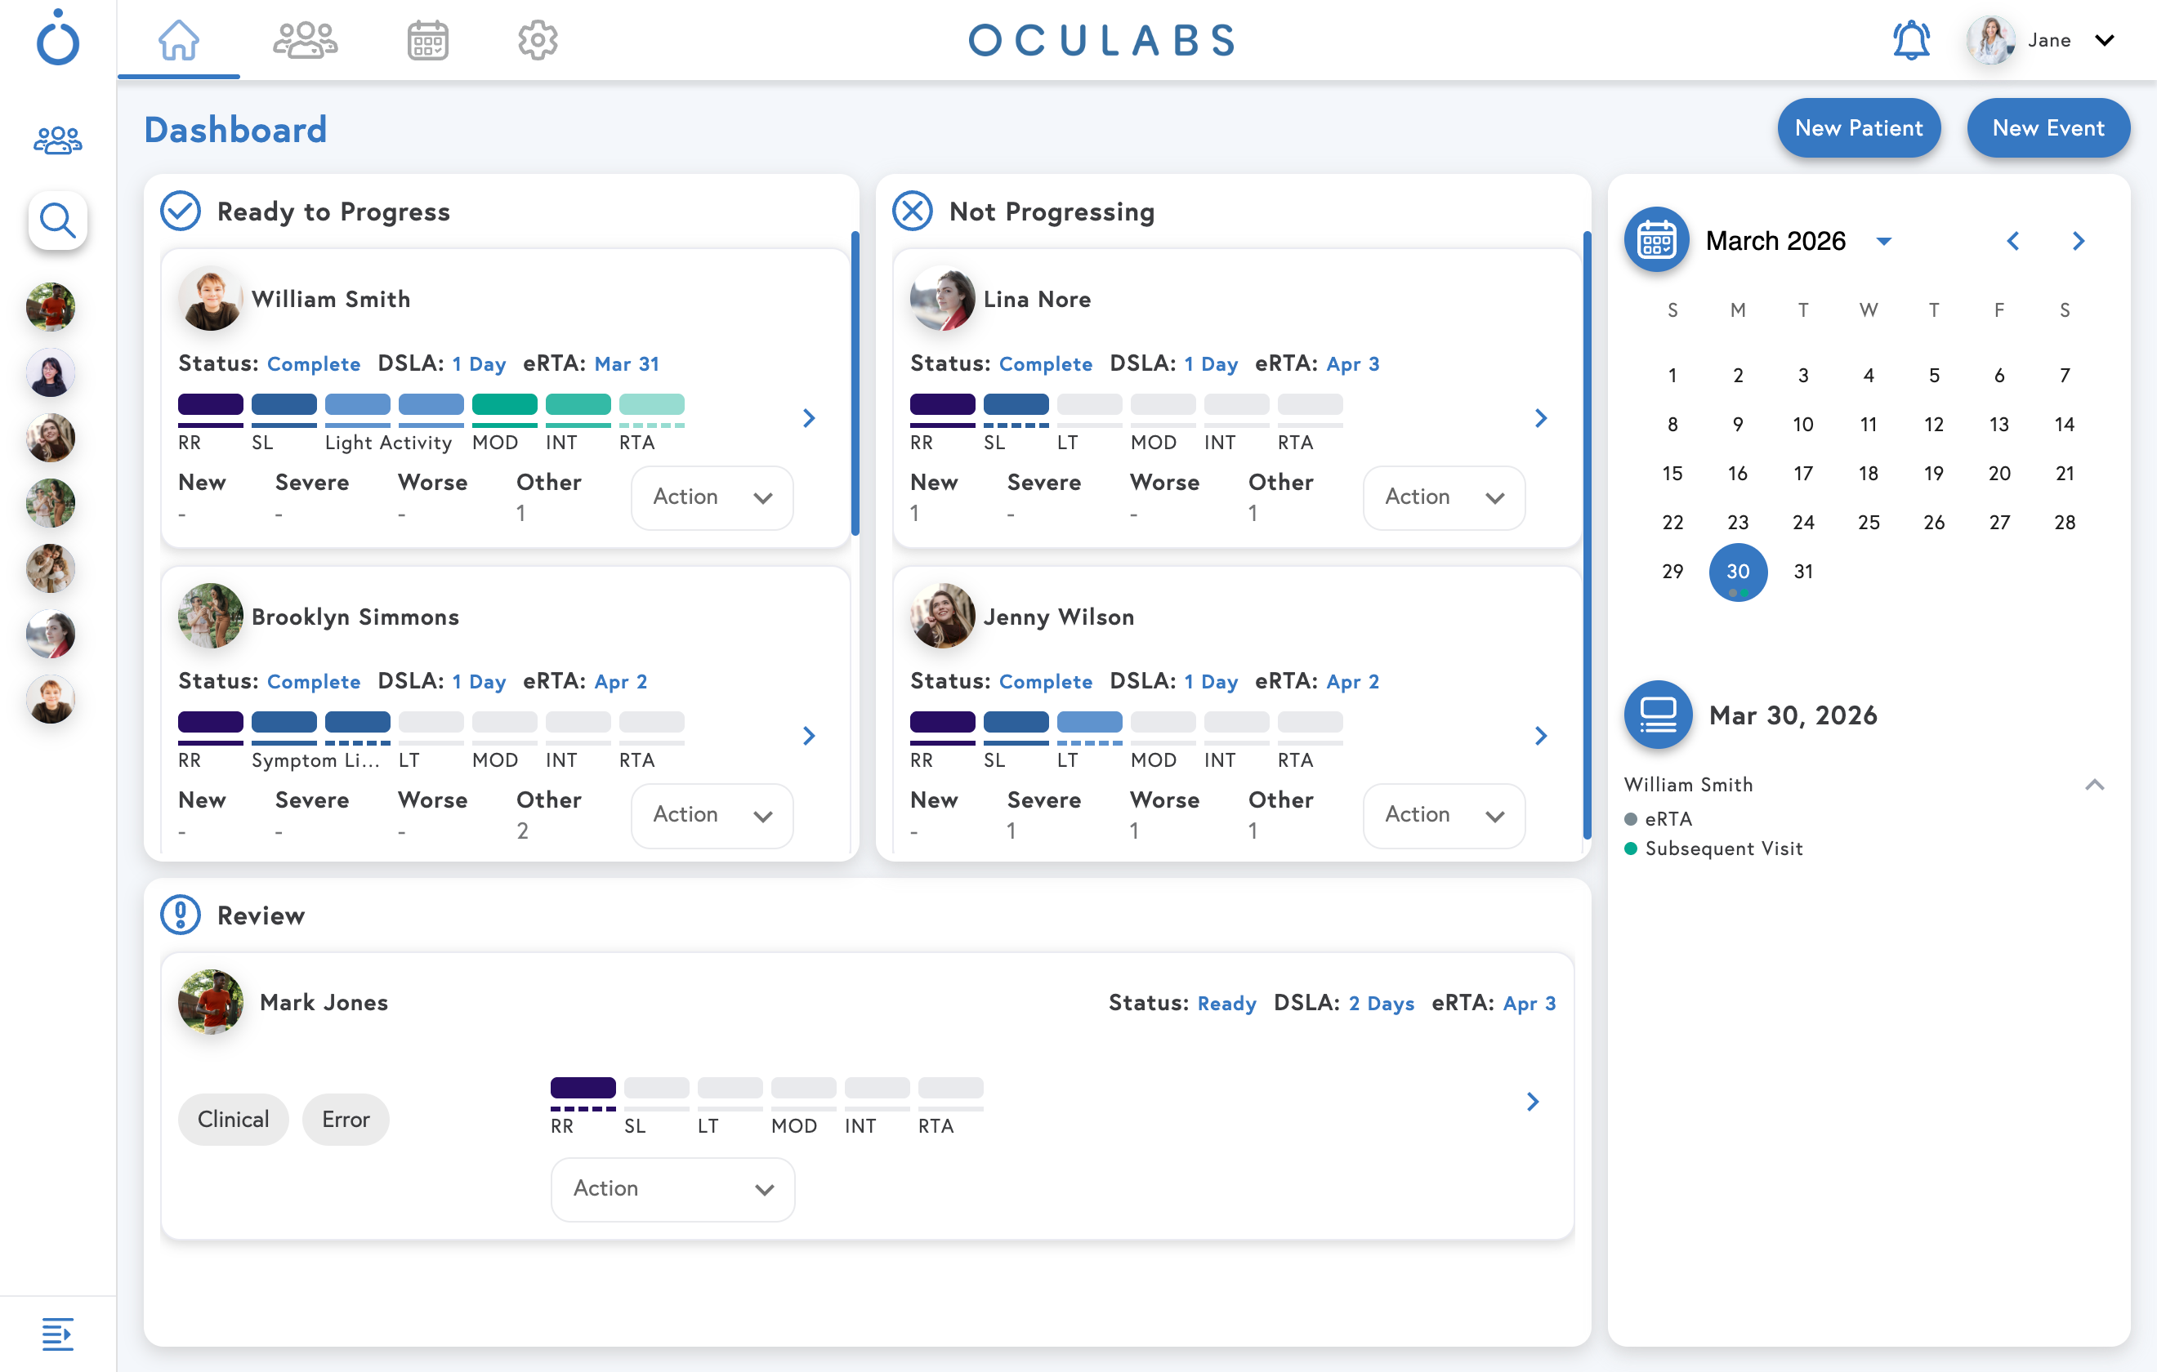This screenshot has height=1372, width=2157.
Task: Click Lina Nore's patient name
Action: [1038, 299]
